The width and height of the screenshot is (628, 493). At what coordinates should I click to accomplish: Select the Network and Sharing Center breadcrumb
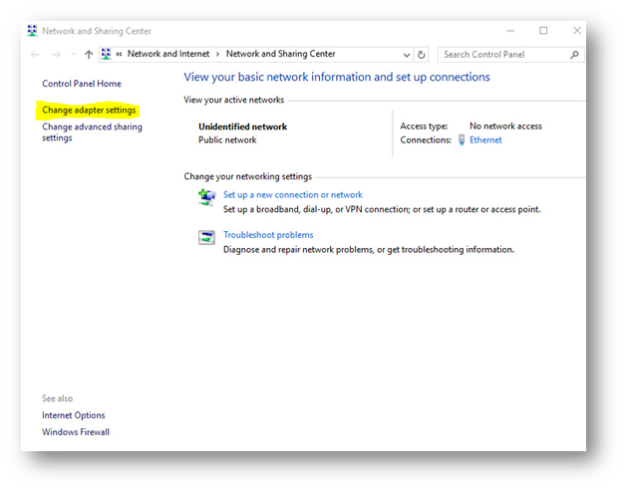[280, 55]
